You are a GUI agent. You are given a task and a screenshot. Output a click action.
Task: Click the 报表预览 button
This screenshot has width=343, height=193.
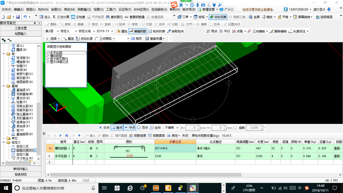21,174
